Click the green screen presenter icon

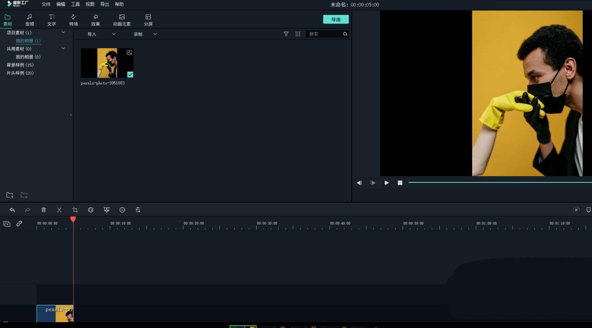tap(107, 210)
